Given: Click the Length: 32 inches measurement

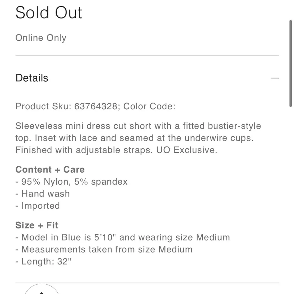Looking at the screenshot, I should 43,261.
